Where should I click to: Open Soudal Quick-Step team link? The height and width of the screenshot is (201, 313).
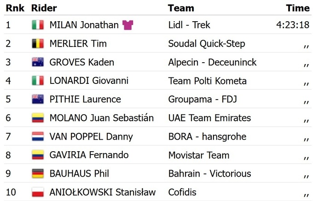(207, 44)
